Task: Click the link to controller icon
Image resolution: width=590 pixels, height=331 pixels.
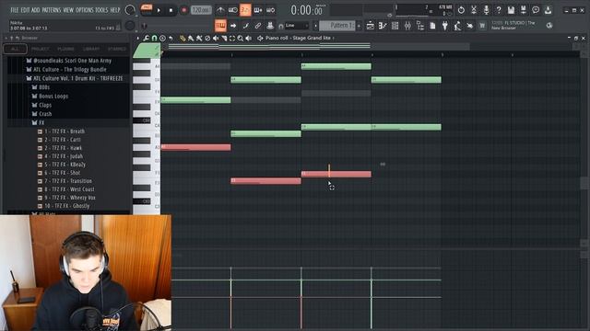Action: point(258,26)
